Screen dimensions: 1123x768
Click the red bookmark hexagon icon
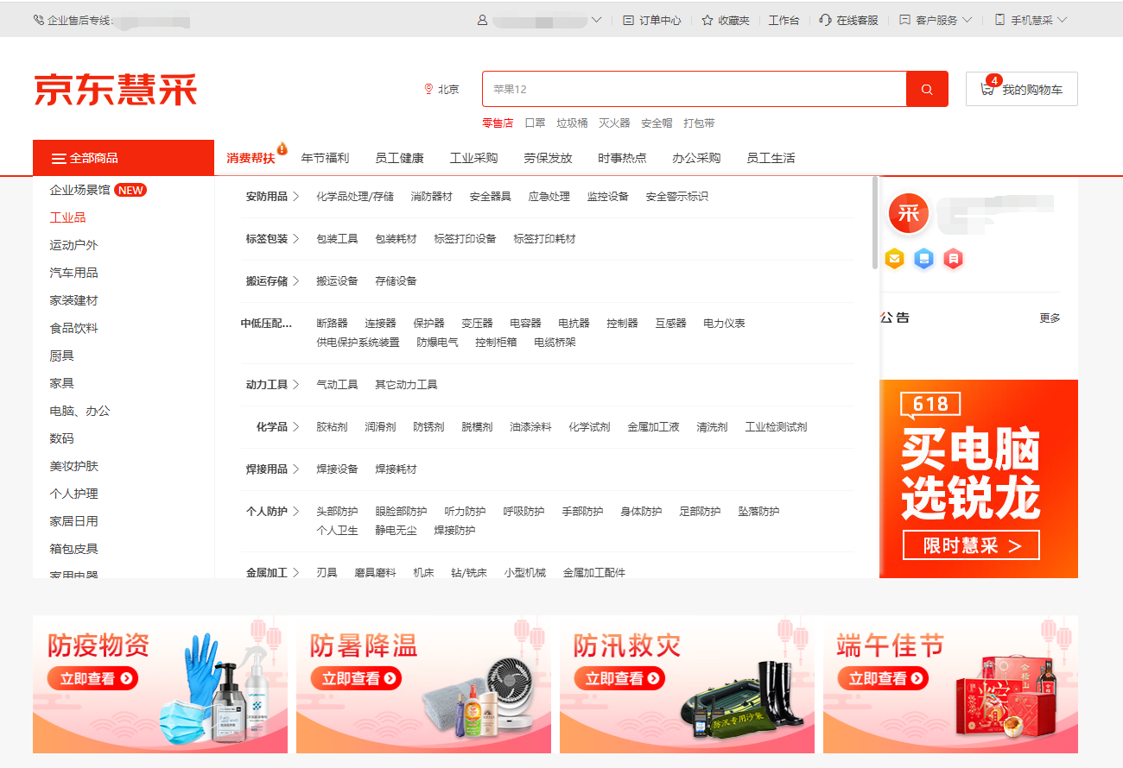953,259
